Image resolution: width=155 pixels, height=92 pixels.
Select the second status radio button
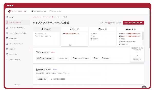[117, 23]
